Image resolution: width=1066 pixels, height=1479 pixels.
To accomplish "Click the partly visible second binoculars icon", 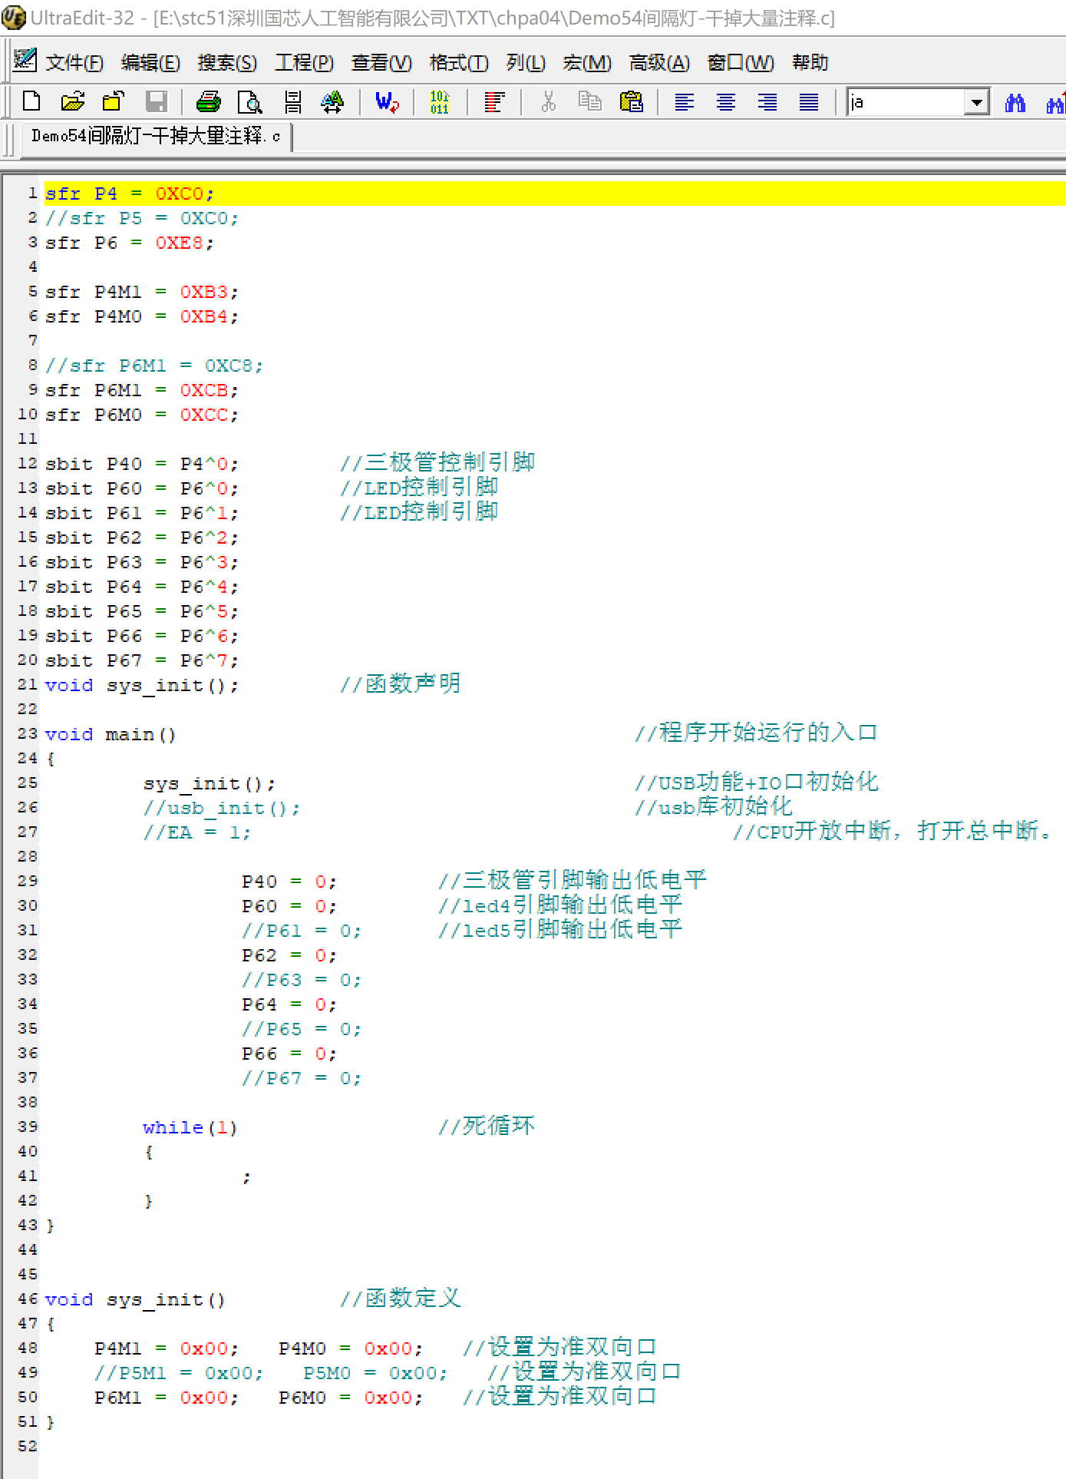I will coord(1056,101).
